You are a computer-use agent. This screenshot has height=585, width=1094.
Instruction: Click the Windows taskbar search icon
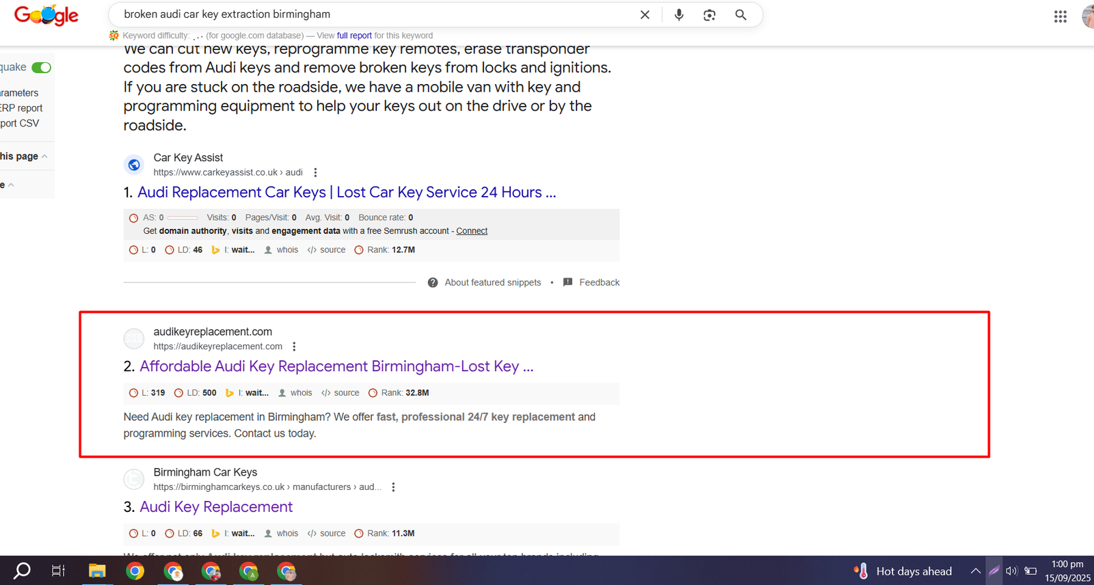click(22, 571)
